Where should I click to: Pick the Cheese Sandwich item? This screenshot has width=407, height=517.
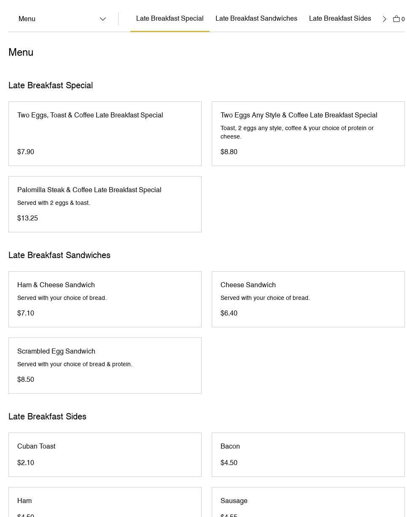tap(308, 299)
